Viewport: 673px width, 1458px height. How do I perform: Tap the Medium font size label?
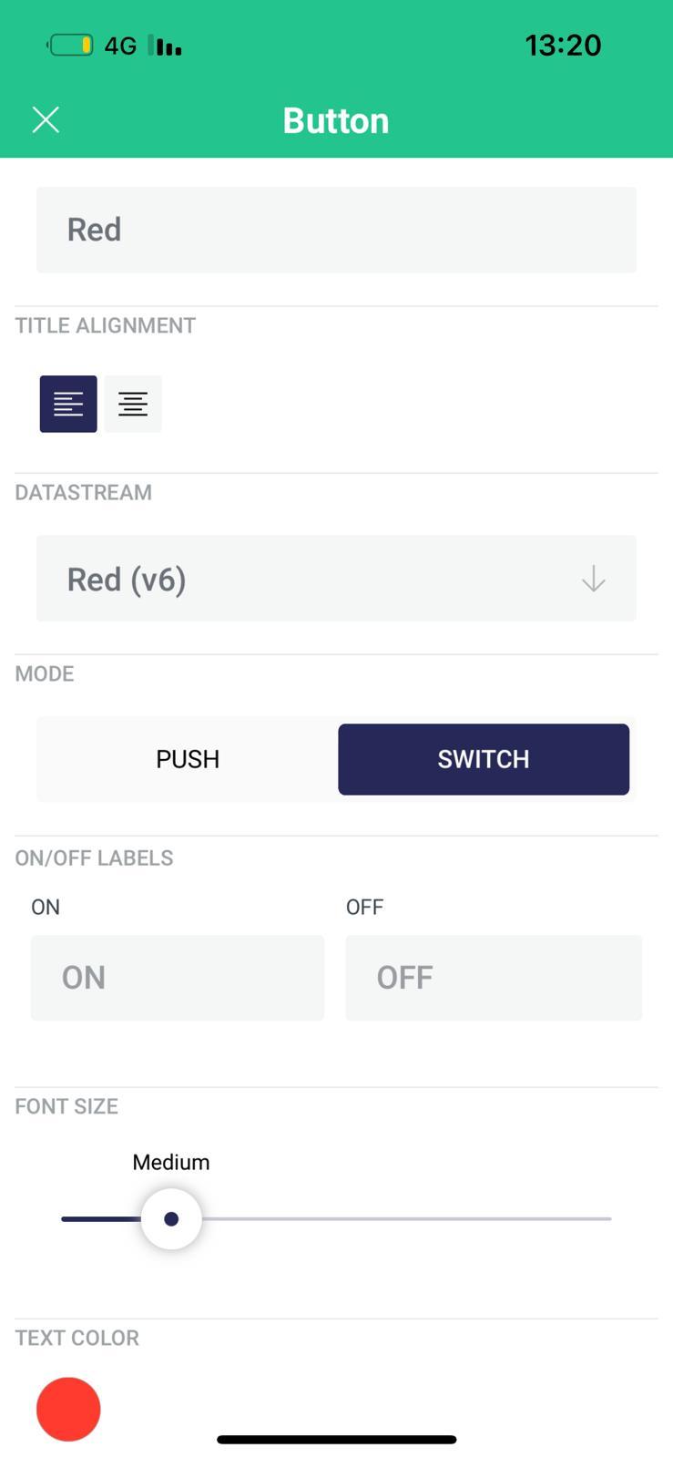pos(171,1162)
